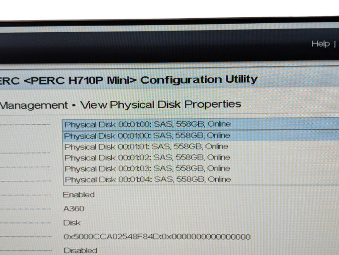The height and width of the screenshot is (255, 339).
Task: Click the 0x5000CCA02548F84D address value
Action: (157, 237)
